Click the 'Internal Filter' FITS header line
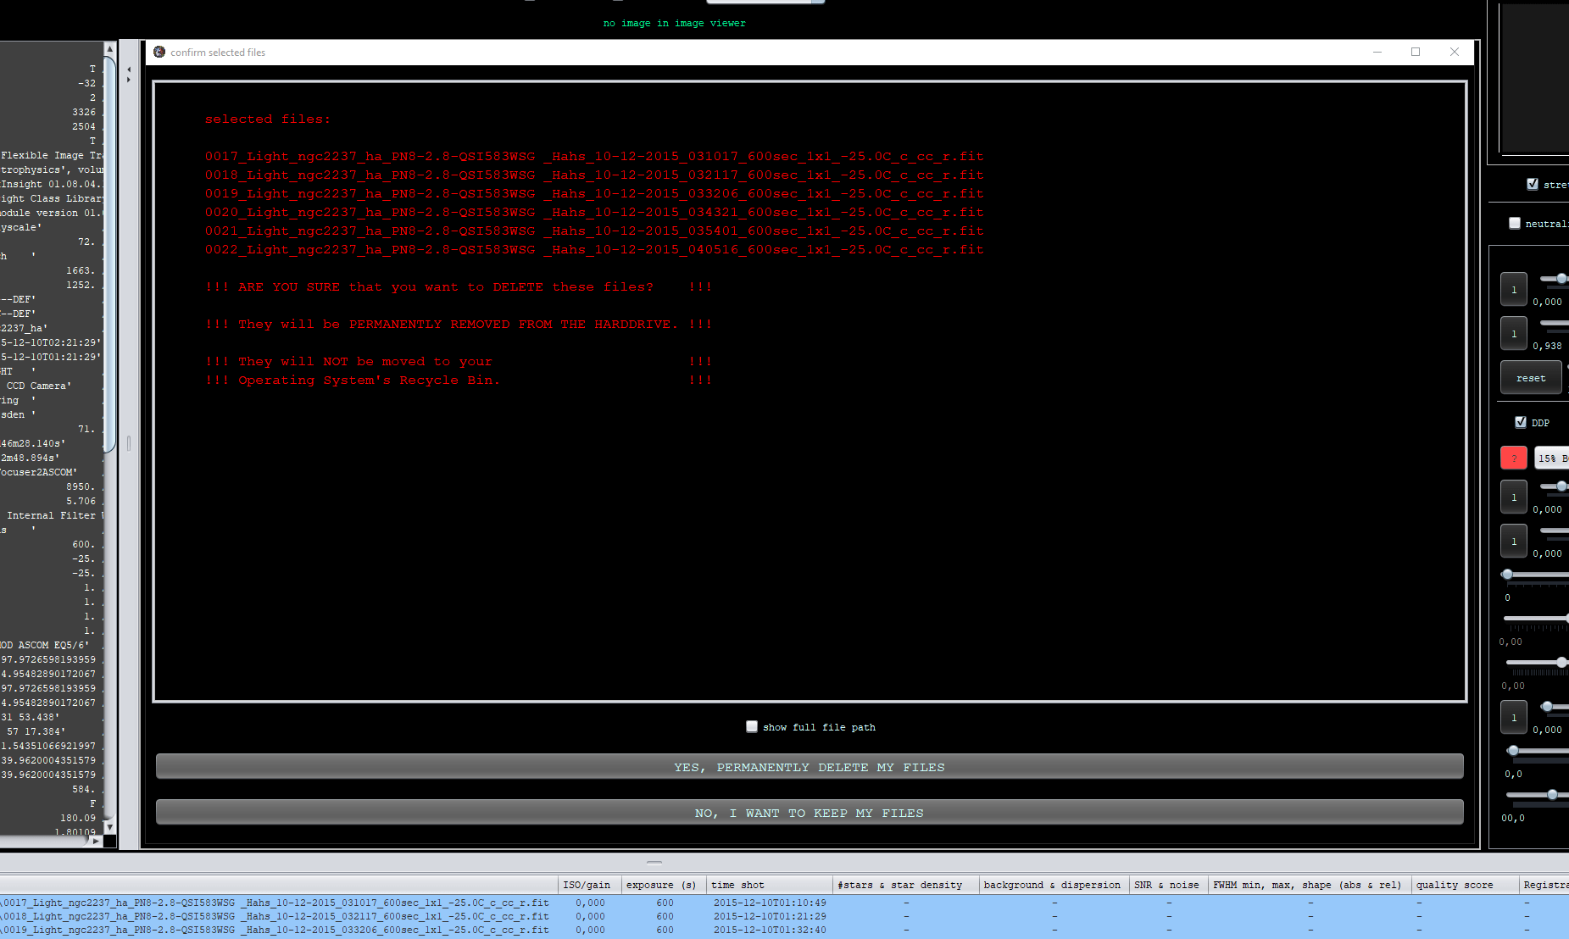1569x939 pixels. 53,515
